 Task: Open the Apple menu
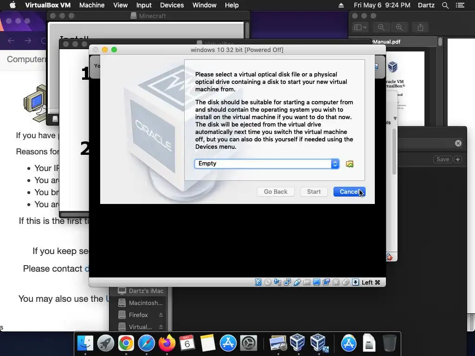pyautogui.click(x=13, y=5)
